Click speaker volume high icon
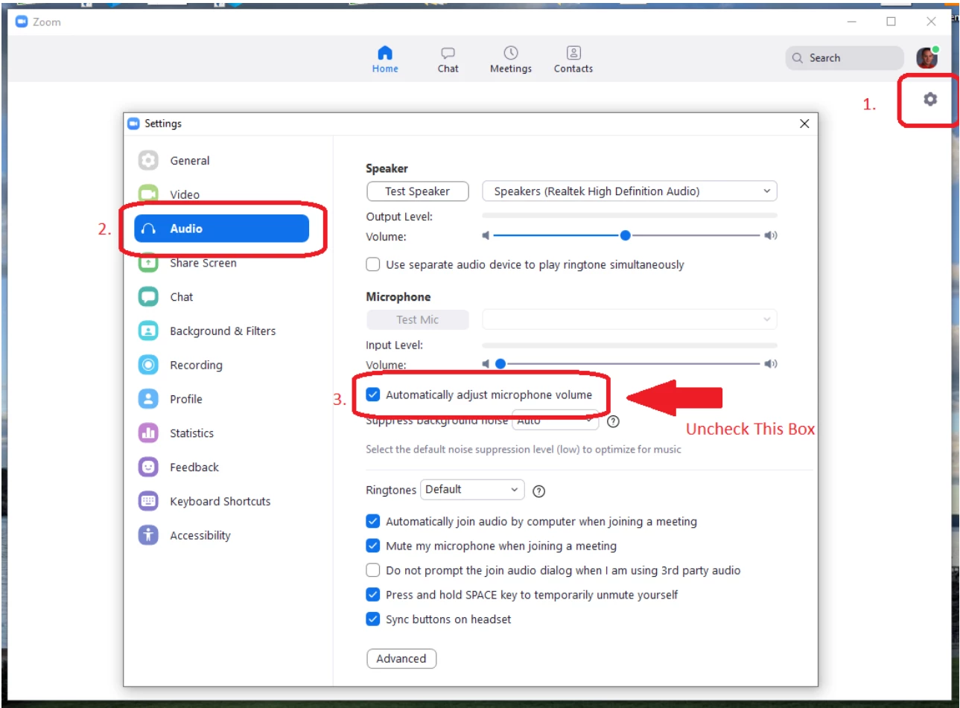This screenshot has height=708, width=960. point(771,235)
